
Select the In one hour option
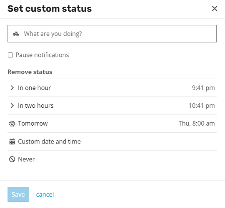[112, 88]
